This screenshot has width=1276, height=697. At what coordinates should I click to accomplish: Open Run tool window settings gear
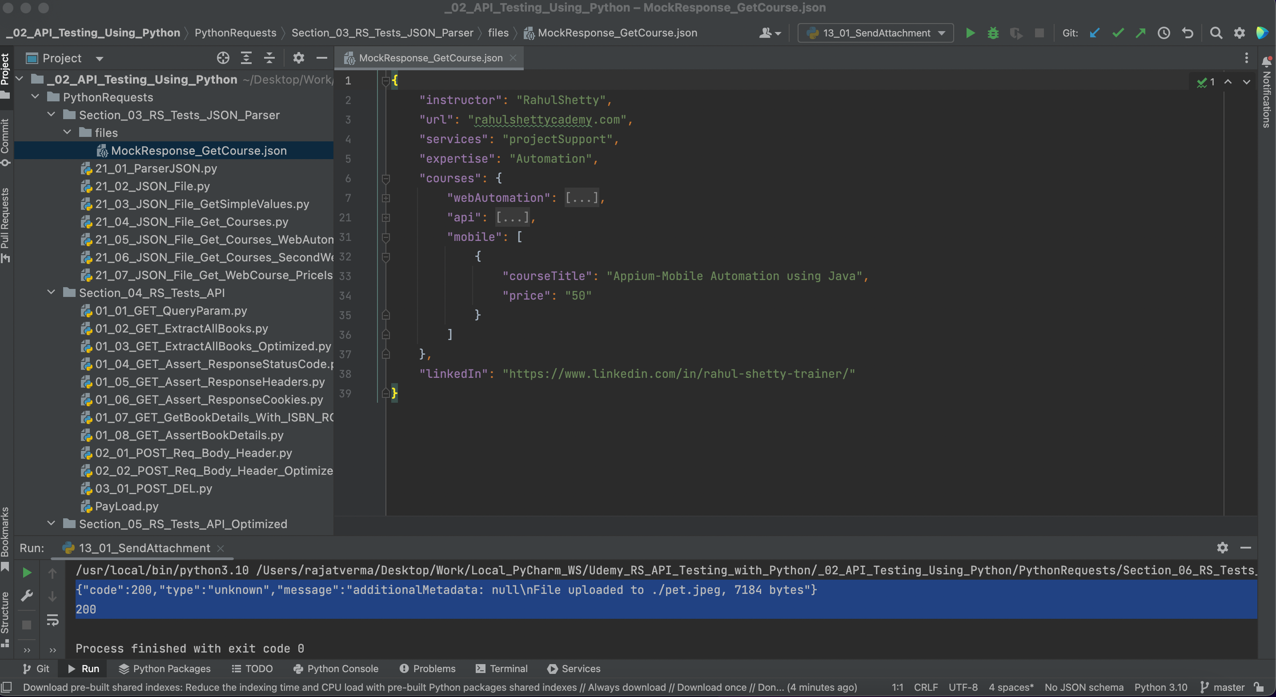point(1222,547)
